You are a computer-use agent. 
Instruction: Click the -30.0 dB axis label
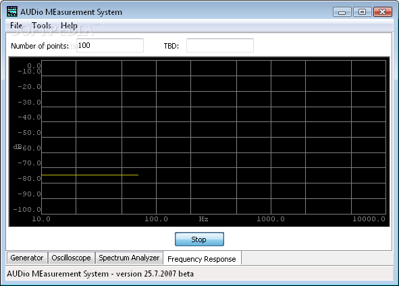coord(29,103)
